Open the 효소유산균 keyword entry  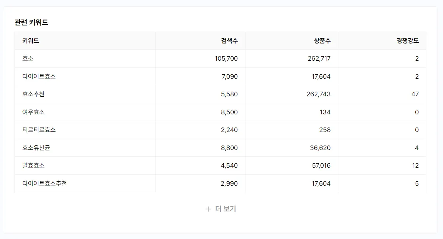click(36, 148)
